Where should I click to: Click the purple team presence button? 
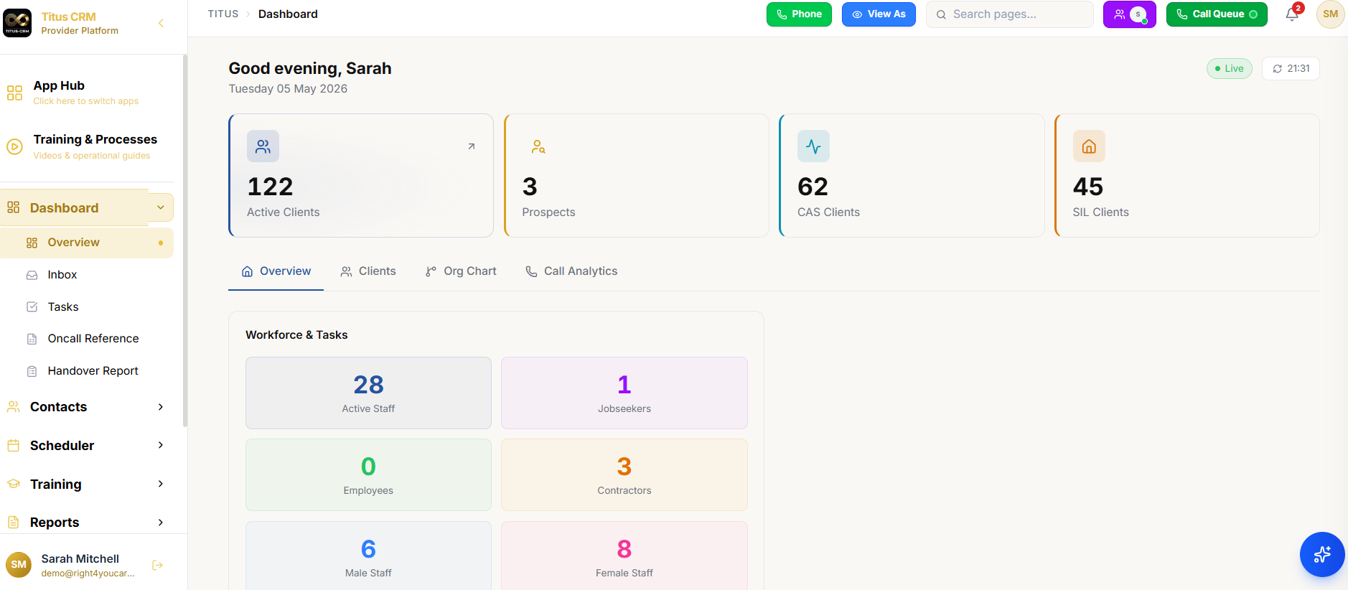pyautogui.click(x=1129, y=14)
